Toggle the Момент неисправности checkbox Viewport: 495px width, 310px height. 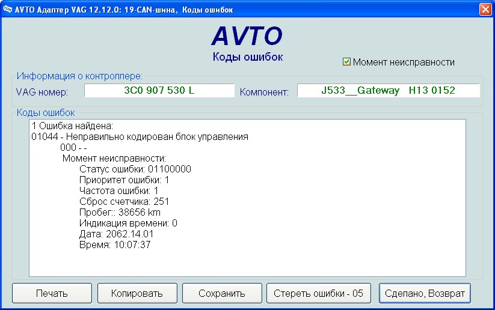coord(346,62)
